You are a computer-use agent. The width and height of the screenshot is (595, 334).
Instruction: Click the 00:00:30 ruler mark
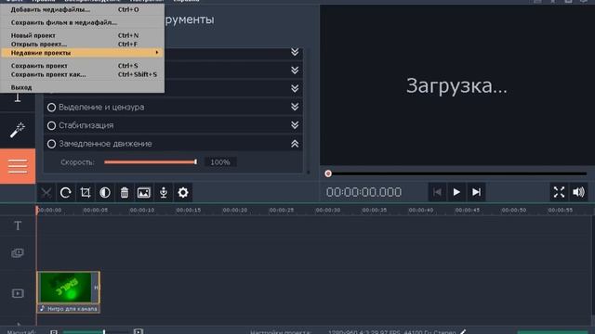(328, 211)
